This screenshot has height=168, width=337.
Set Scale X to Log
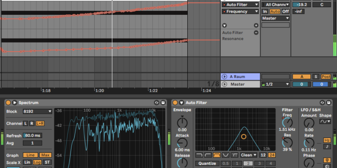(x=37, y=162)
